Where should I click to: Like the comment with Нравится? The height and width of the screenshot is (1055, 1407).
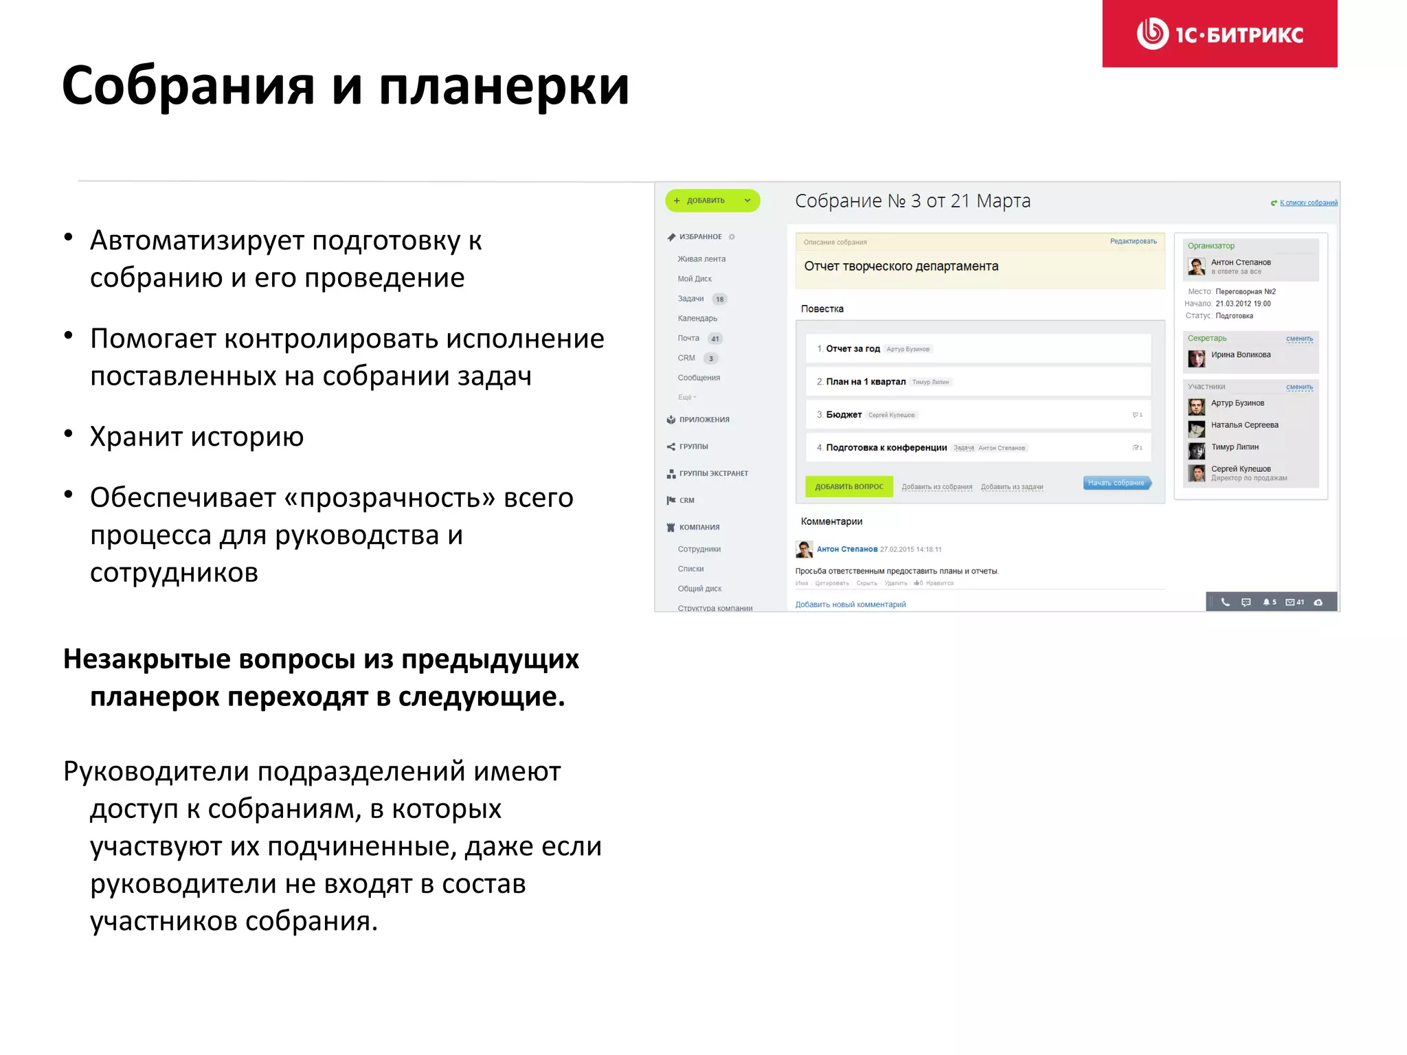[939, 583]
